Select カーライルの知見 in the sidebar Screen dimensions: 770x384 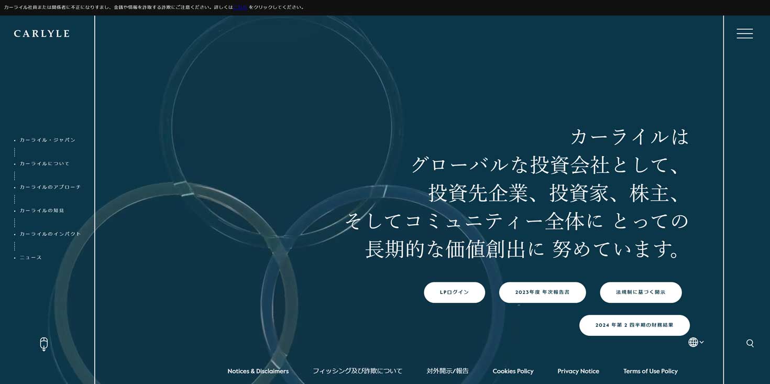[x=42, y=210]
